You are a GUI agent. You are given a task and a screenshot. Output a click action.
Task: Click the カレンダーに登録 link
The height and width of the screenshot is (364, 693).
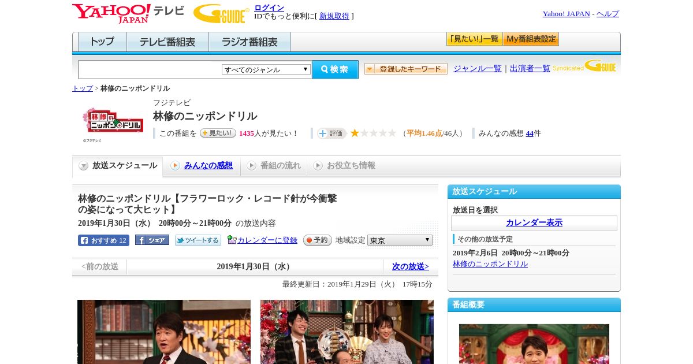[267, 240]
